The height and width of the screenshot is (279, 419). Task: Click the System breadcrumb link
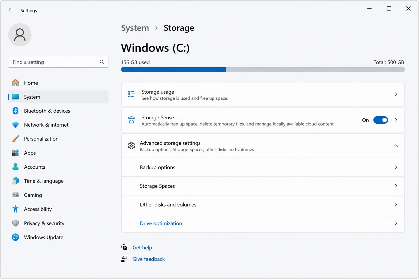135,28
